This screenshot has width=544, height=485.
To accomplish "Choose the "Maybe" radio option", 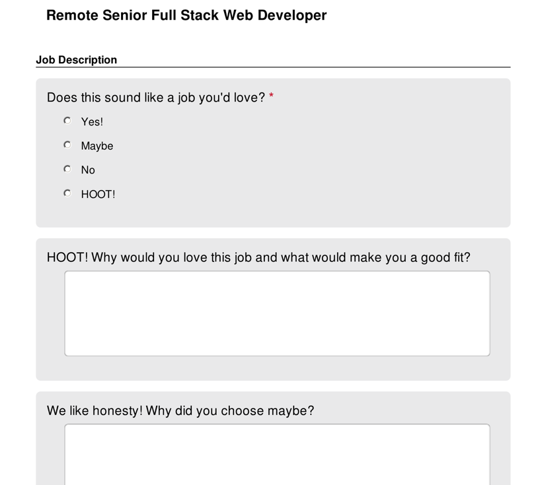I will coord(67,145).
